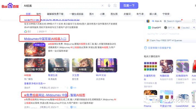Select the 关键词 filter tab
The height and width of the screenshot is (109, 196).
coord(127,14)
